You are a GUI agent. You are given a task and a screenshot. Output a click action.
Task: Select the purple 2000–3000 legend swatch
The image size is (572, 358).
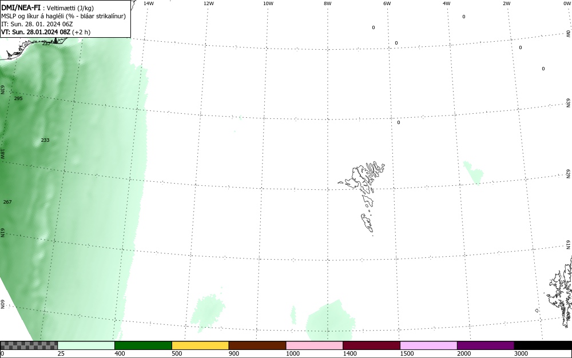(x=486, y=345)
